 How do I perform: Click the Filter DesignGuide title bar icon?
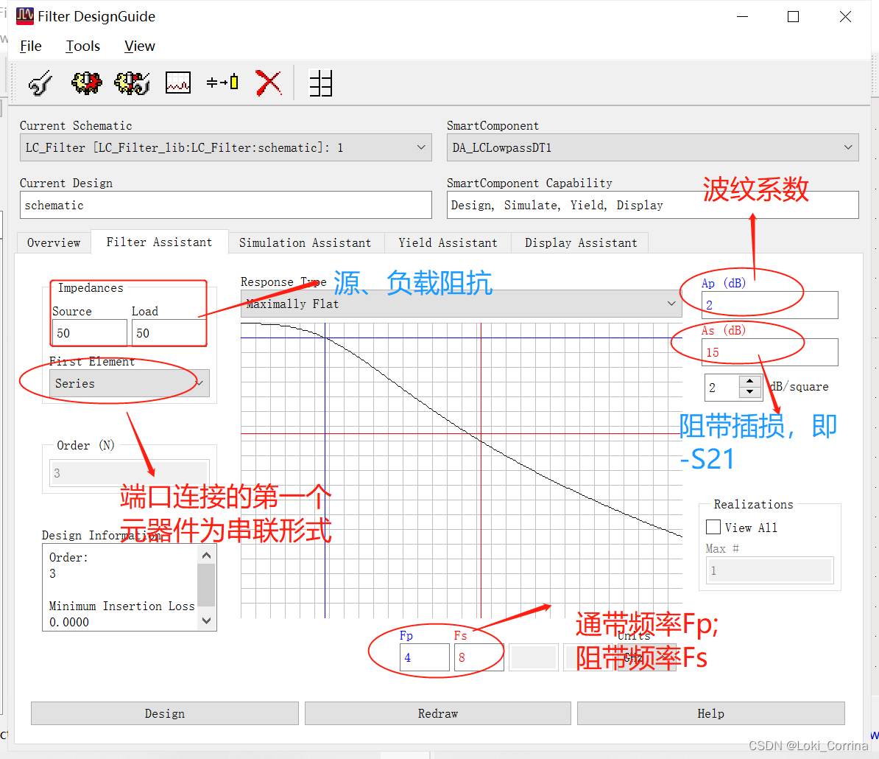tap(24, 15)
